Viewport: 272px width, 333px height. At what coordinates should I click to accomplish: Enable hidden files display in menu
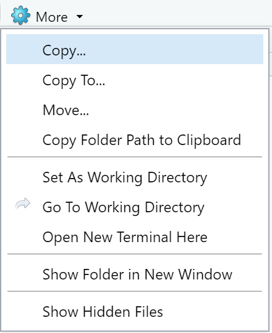pyautogui.click(x=134, y=312)
